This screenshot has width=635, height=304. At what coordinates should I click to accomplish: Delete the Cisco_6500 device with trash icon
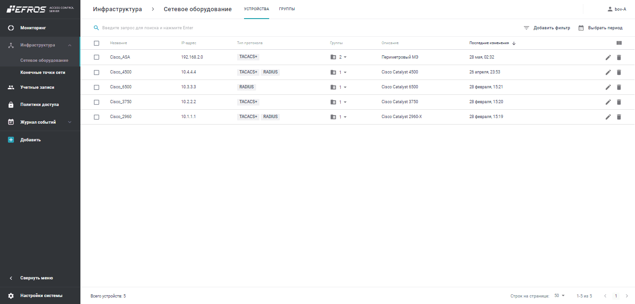coord(619,87)
